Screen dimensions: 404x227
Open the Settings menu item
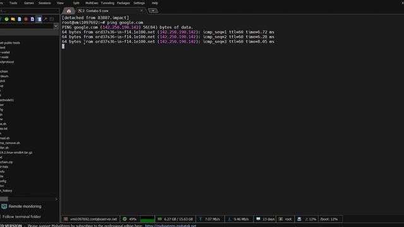click(139, 3)
